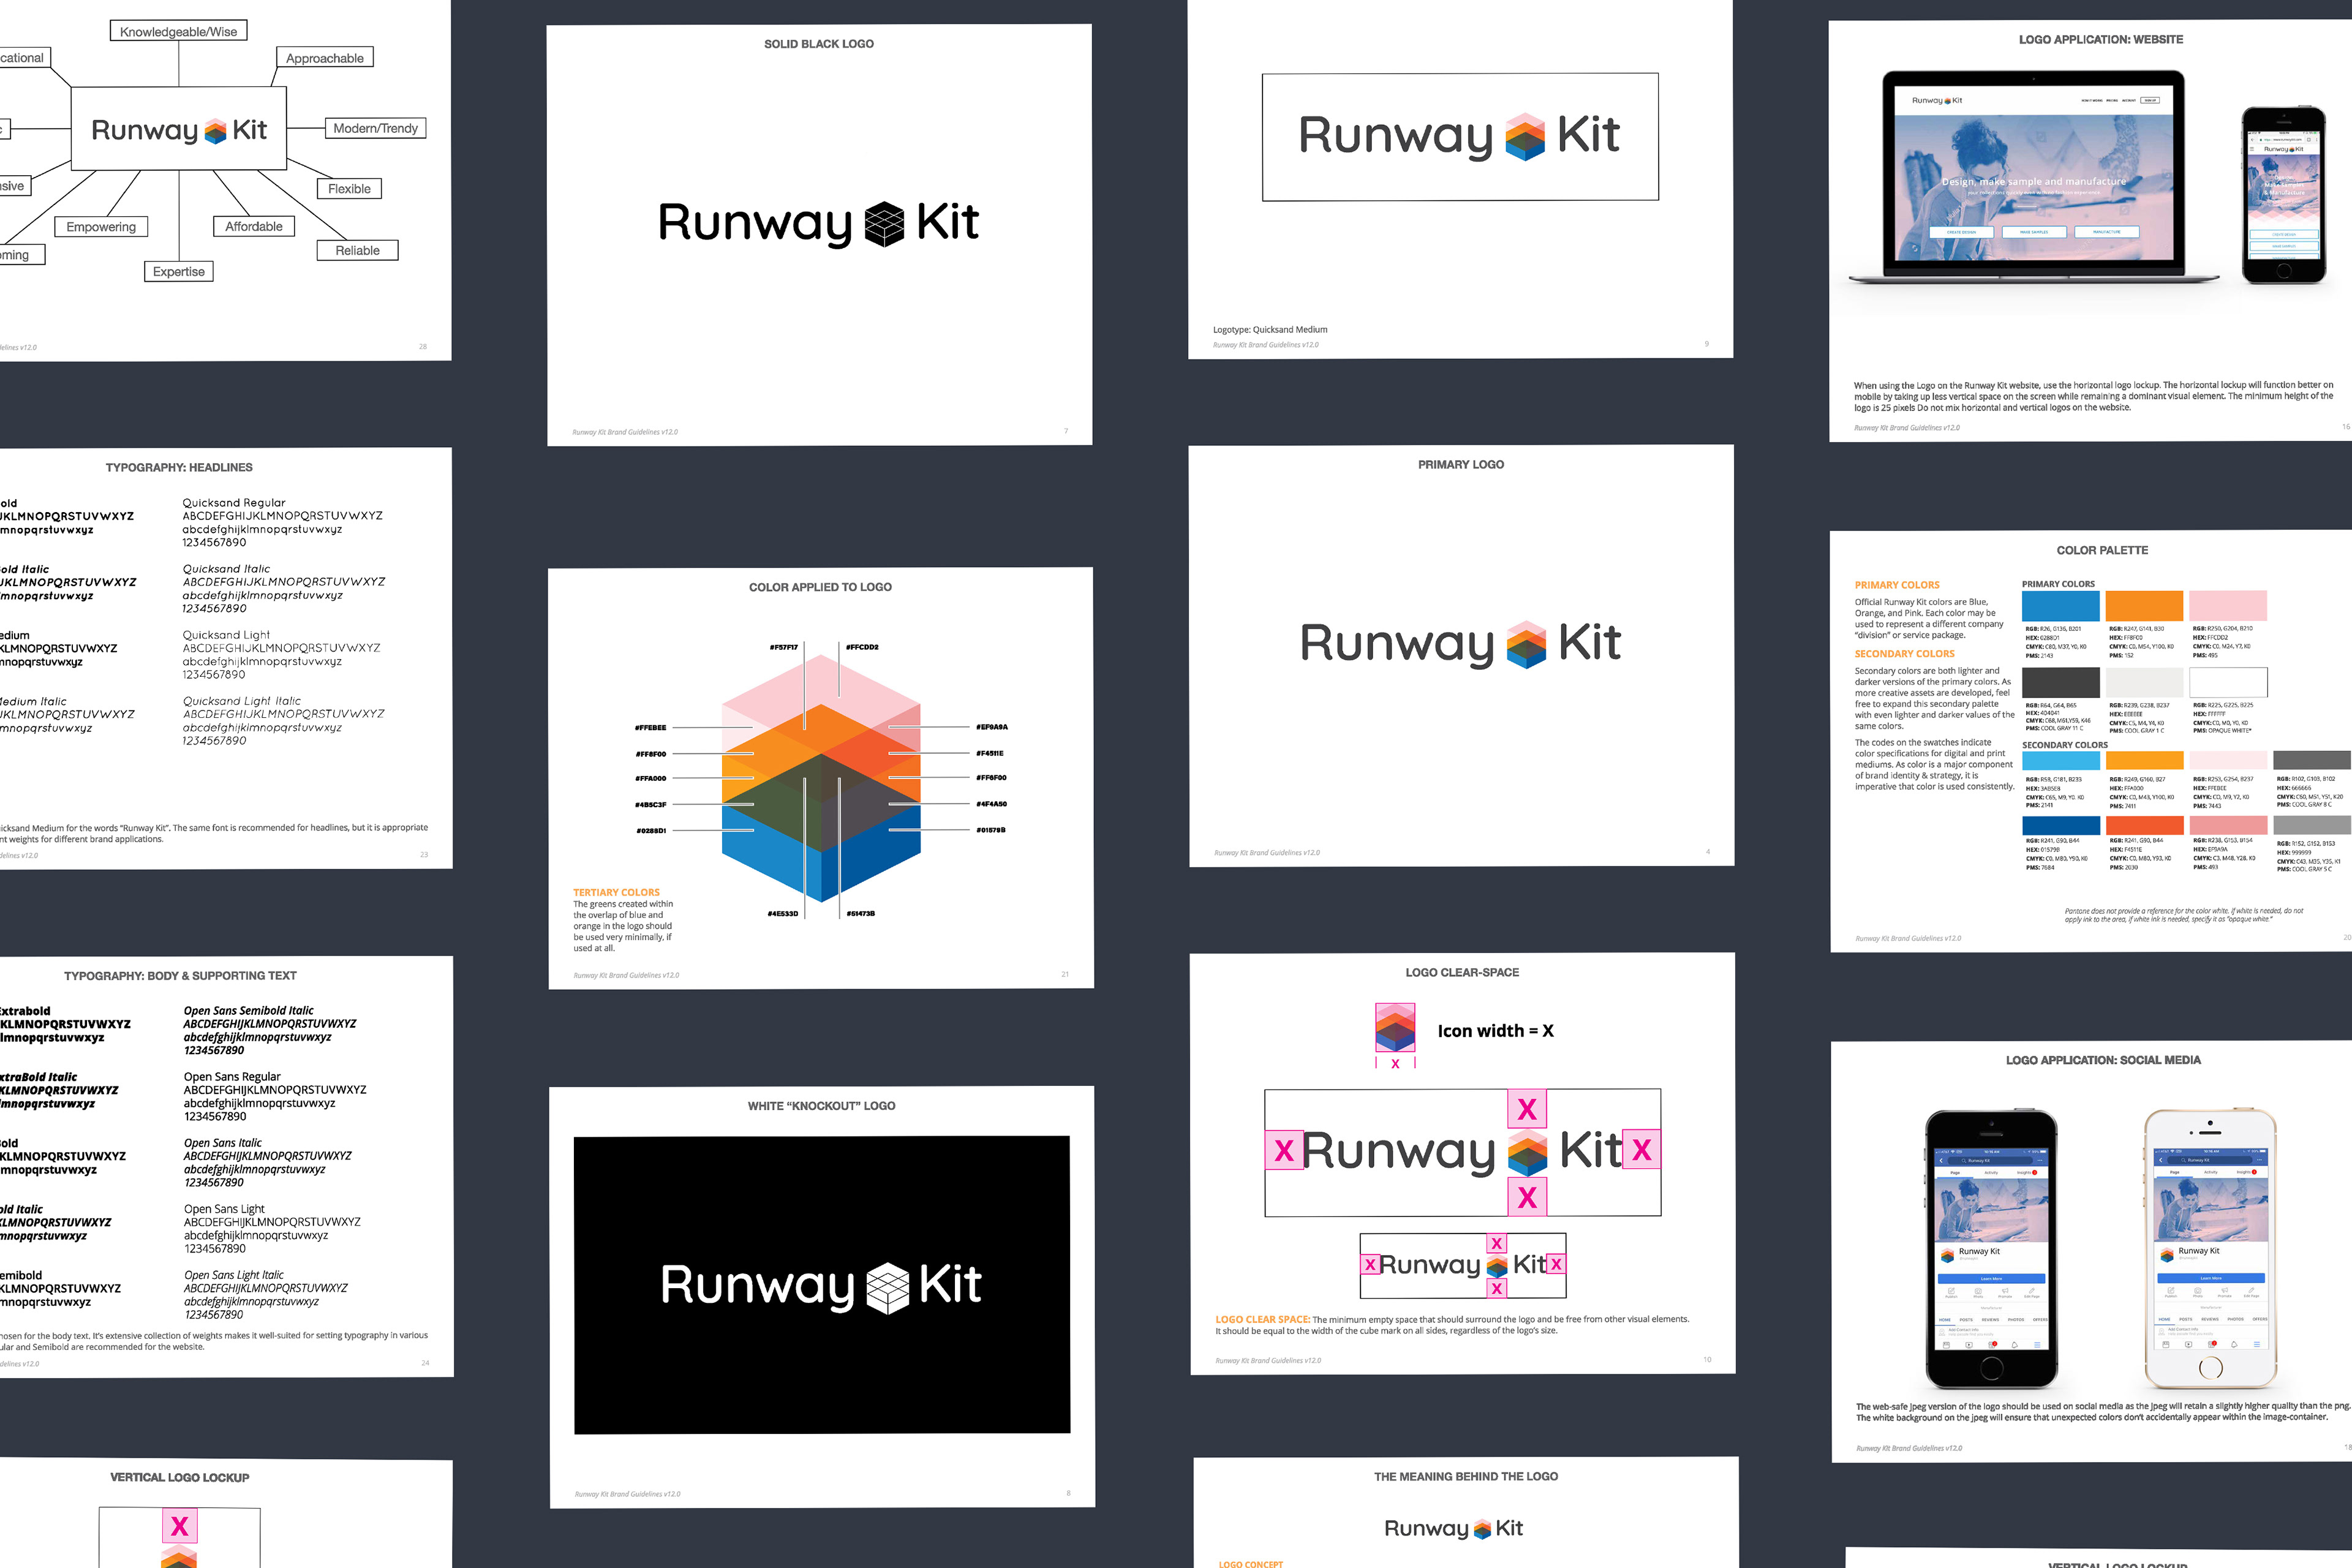Click the "VERTICAL LOGO LOCKUP" heading on left page
Image resolution: width=2352 pixels, height=1568 pixels.
pyautogui.click(x=179, y=1477)
